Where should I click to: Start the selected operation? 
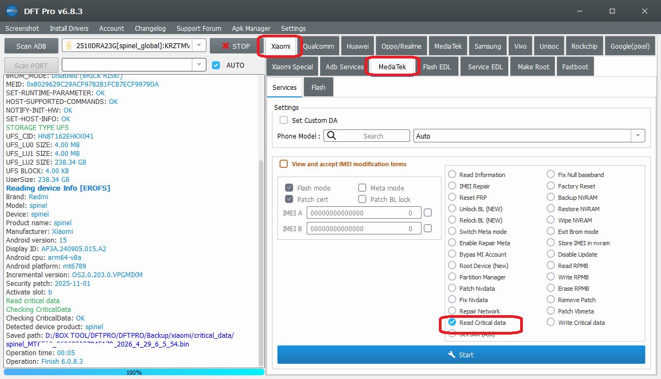tap(461, 355)
